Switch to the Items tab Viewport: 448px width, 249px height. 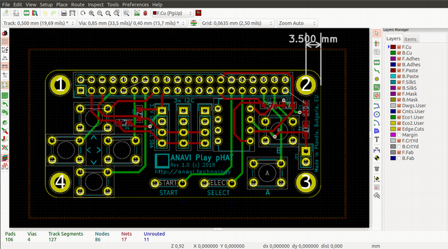[410, 39]
